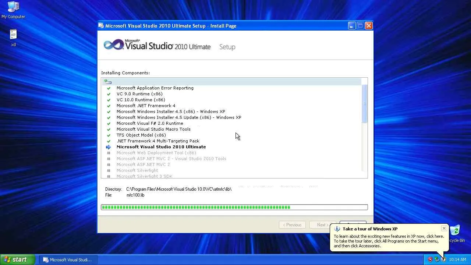
Task: Click the check beside Visual Studio Macro Tools
Action: click(109, 130)
